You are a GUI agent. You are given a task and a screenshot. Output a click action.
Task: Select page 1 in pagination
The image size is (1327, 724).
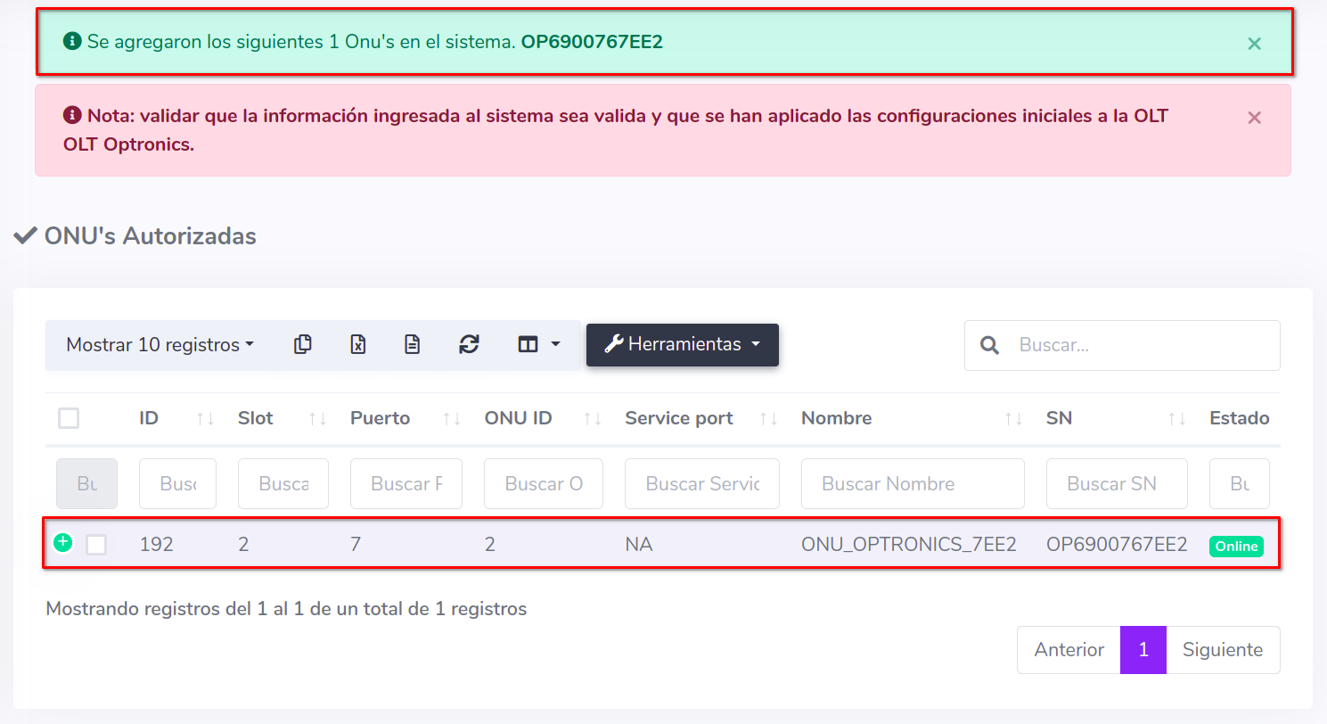pos(1143,650)
